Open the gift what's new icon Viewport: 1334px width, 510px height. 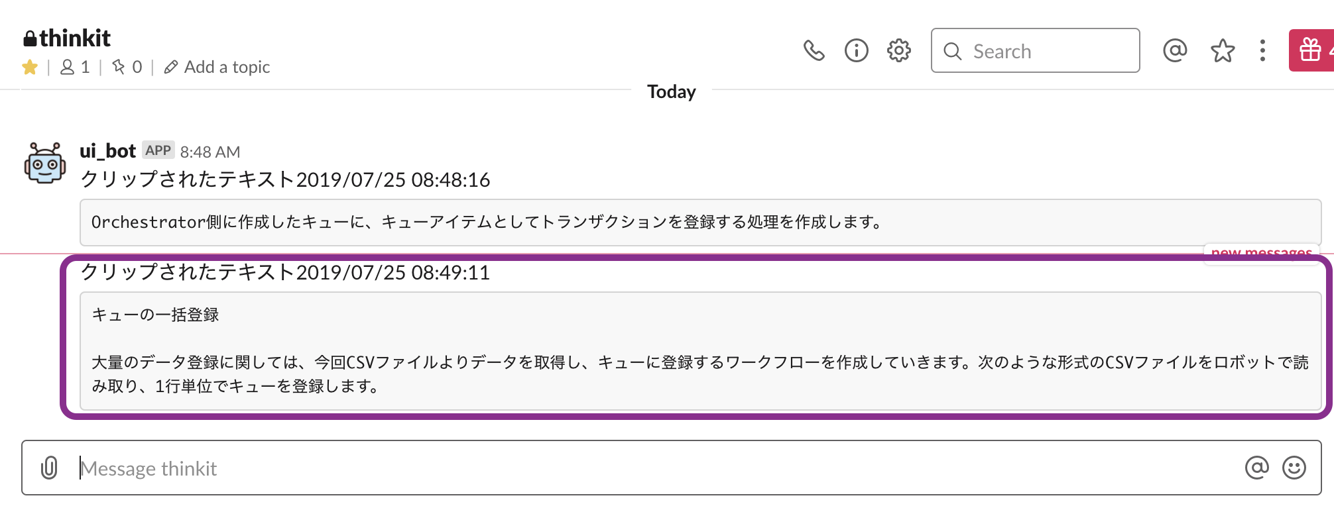[x=1311, y=50]
